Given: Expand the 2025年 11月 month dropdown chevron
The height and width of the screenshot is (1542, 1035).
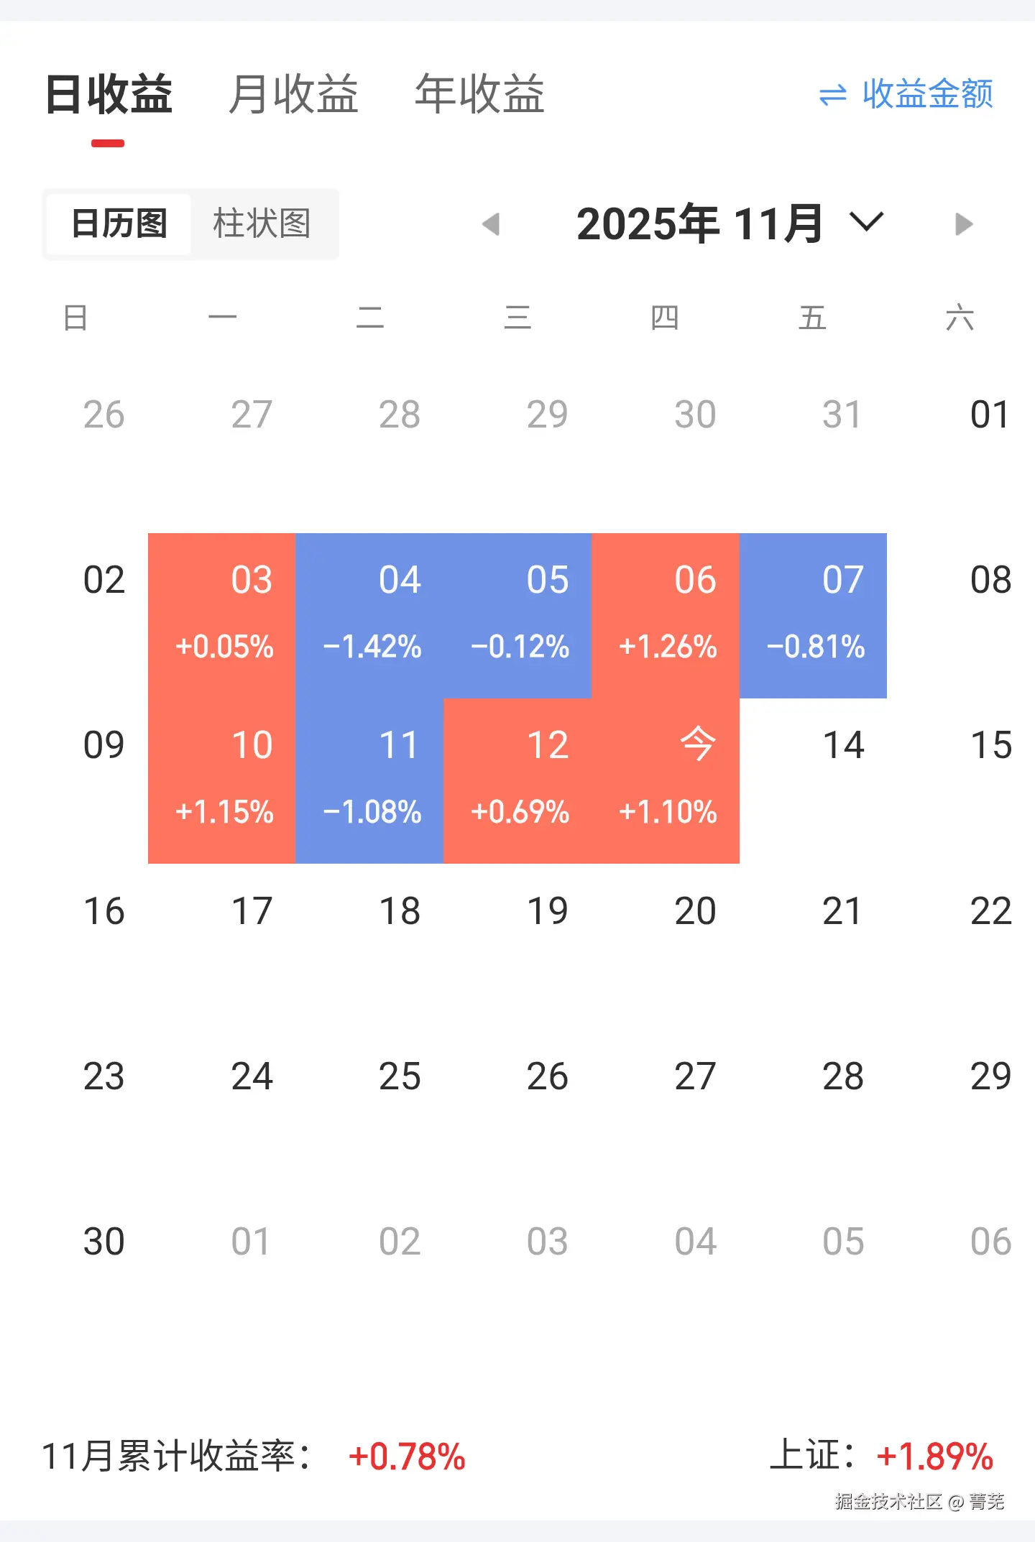Looking at the screenshot, I should [x=866, y=222].
